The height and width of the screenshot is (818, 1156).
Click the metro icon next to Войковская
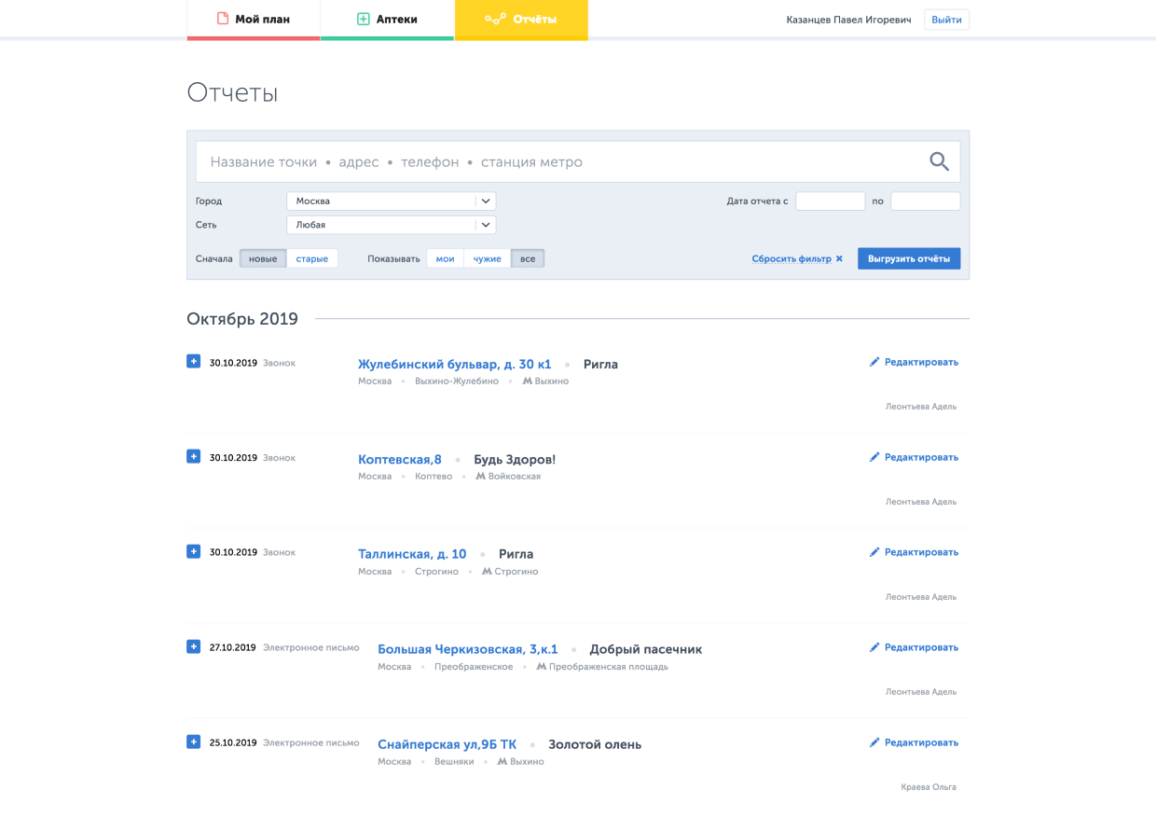pos(481,477)
